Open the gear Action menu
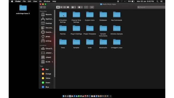Viewport: 174px width, 98px height. pyautogui.click(x=80, y=7)
